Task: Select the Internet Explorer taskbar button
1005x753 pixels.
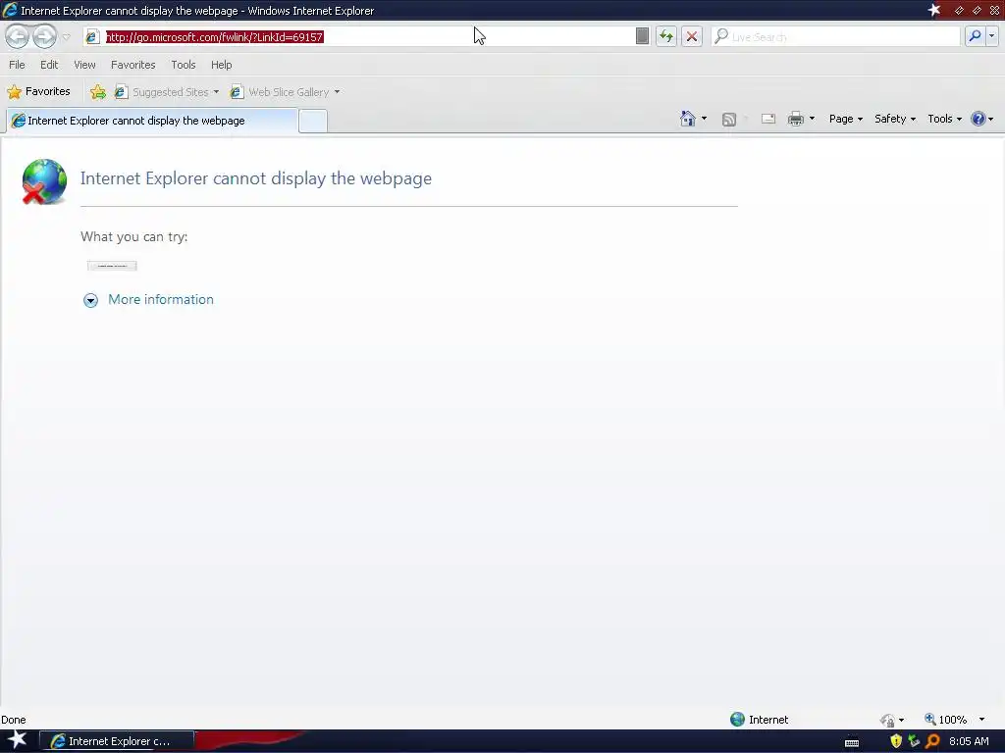Action: (x=117, y=741)
